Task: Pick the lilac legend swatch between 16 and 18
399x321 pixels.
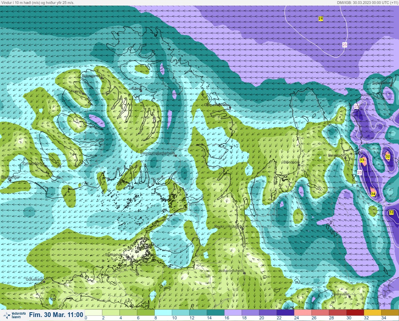Action: click(x=233, y=313)
